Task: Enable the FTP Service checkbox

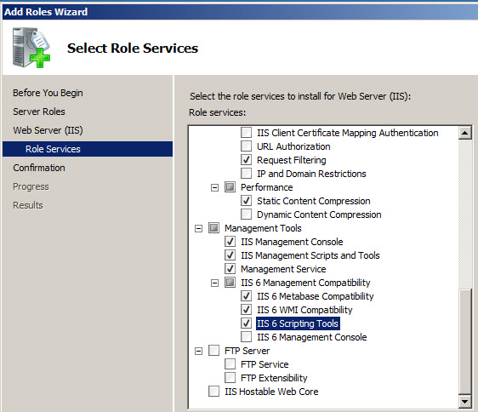Action: pyautogui.click(x=230, y=364)
